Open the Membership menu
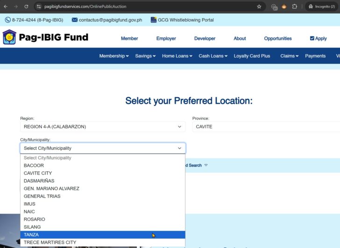Viewport: 340px width, 248px height. 113,56
